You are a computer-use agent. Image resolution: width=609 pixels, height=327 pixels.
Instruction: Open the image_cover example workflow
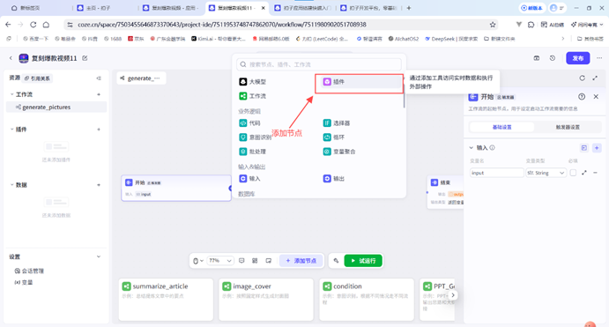point(266,300)
